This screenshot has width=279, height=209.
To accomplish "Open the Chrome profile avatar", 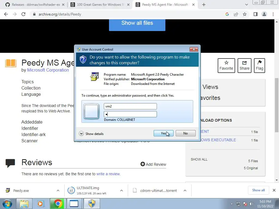I will click(264, 14).
